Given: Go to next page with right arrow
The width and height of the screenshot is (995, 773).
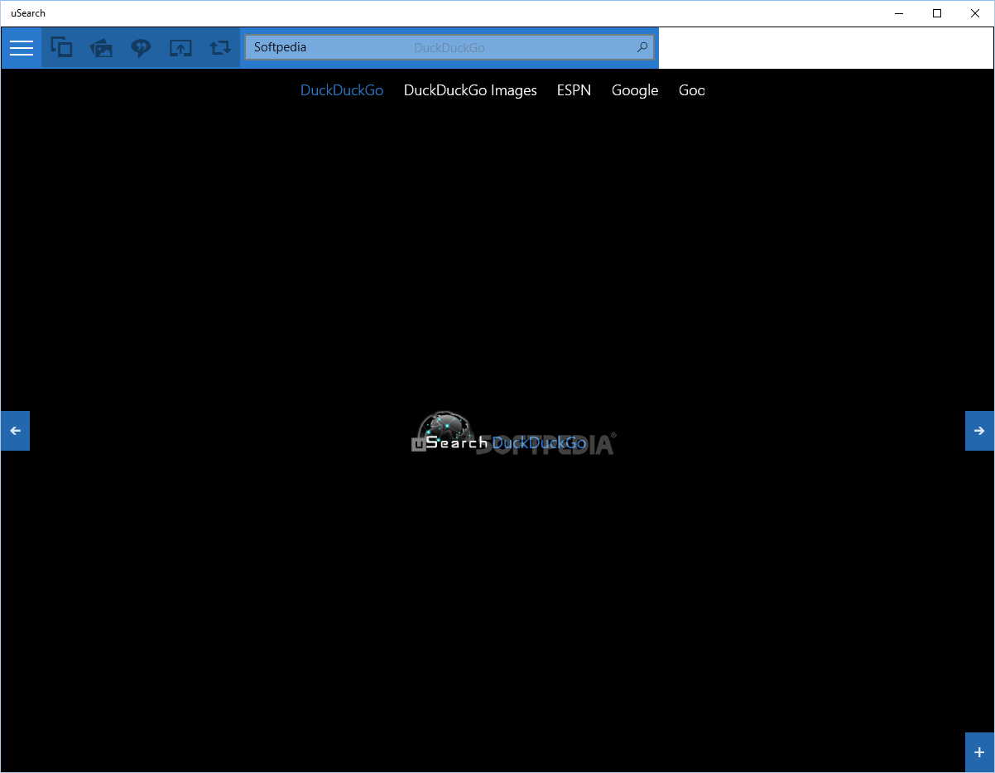Looking at the screenshot, I should (979, 431).
